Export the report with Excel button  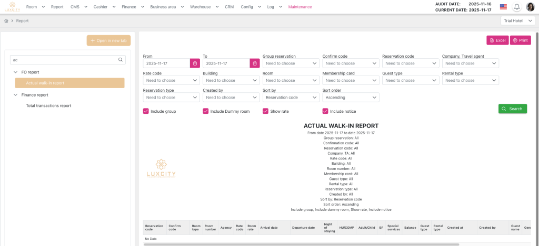[x=497, y=40]
